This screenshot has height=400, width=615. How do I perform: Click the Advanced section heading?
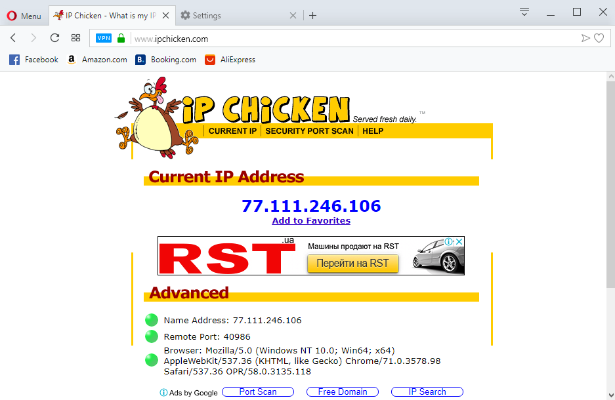pyautogui.click(x=188, y=292)
